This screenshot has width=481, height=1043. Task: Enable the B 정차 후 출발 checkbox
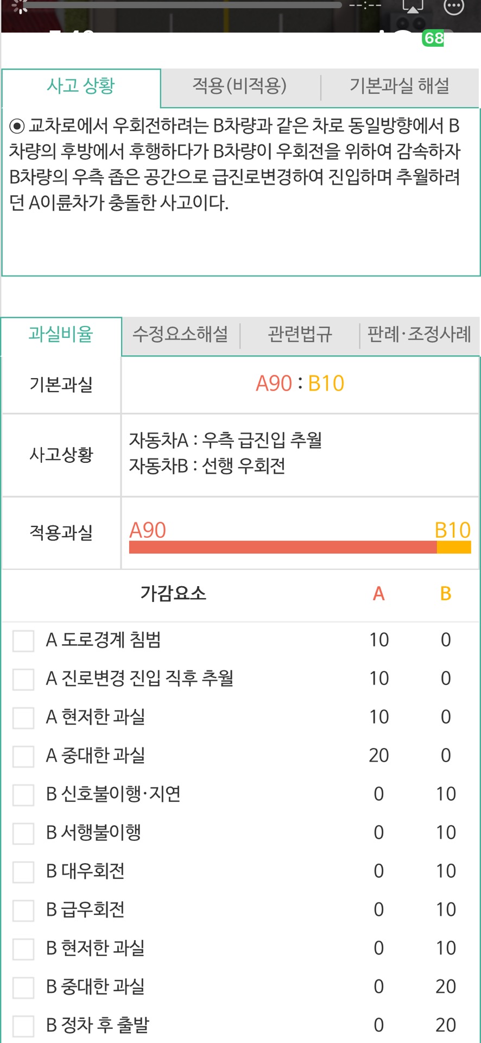pyautogui.click(x=23, y=1026)
